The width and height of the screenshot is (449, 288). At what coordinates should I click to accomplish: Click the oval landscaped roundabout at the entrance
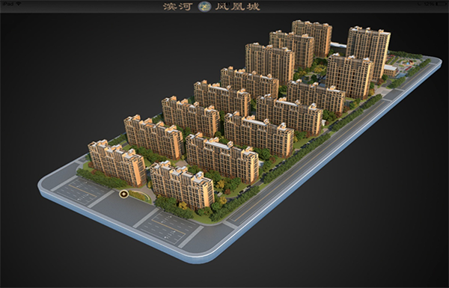[140, 196]
